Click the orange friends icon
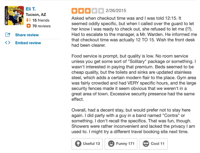 point(28,20)
